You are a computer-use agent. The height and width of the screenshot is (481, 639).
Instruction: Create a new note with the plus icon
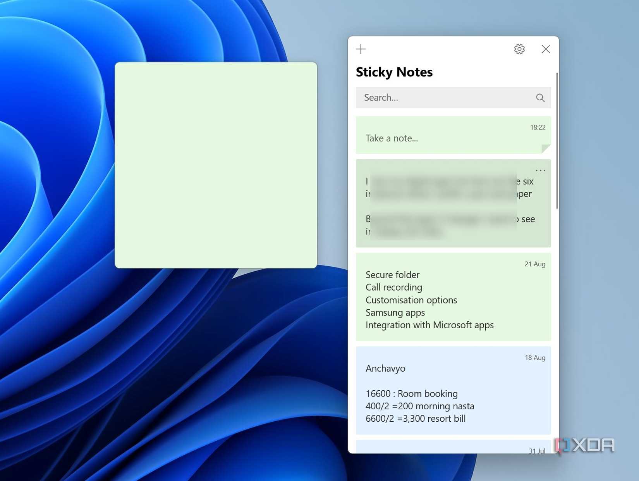[x=361, y=49]
